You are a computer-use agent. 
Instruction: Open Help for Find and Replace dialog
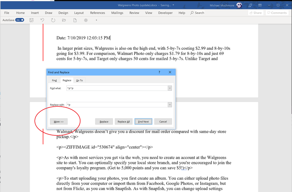(x=159, y=72)
